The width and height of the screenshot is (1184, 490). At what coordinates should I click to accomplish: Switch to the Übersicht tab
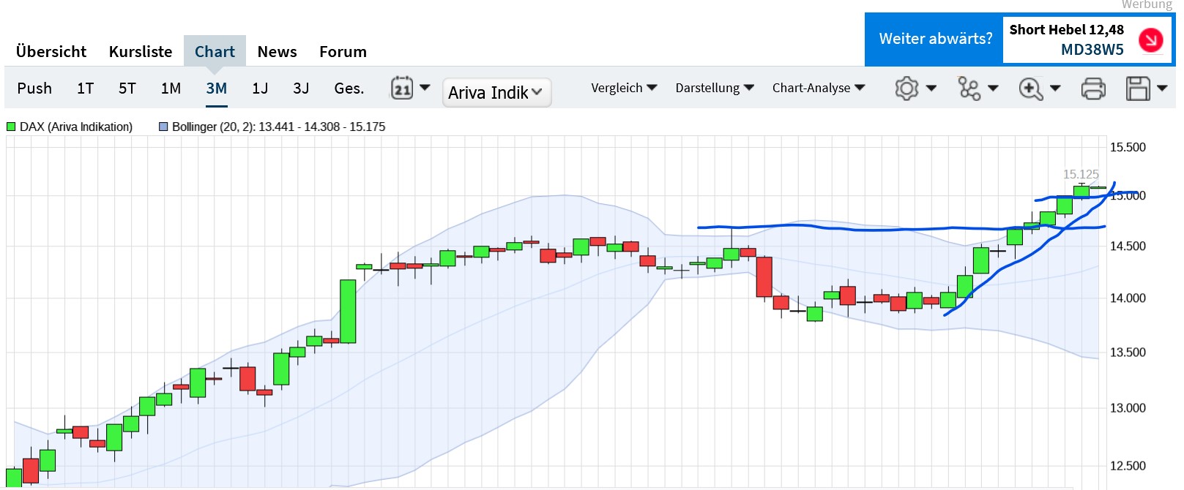point(51,52)
